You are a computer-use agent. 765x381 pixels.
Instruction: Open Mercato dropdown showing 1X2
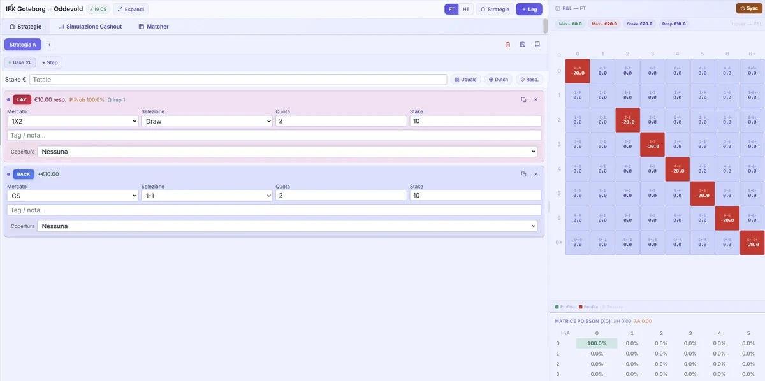tap(73, 121)
